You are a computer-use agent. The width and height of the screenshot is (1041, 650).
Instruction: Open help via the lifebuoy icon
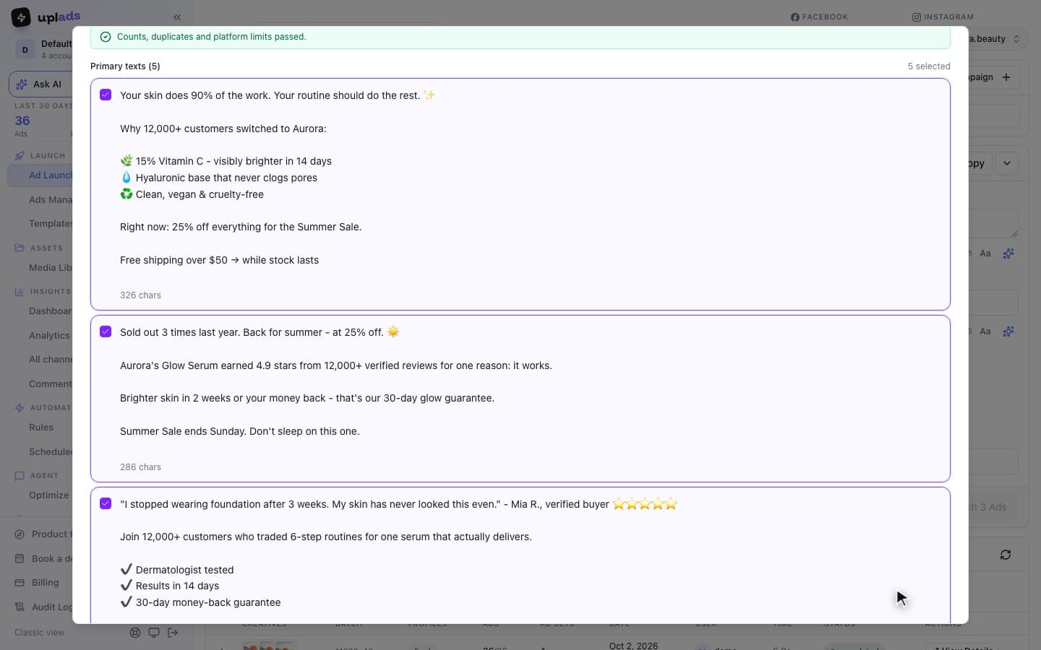click(135, 633)
